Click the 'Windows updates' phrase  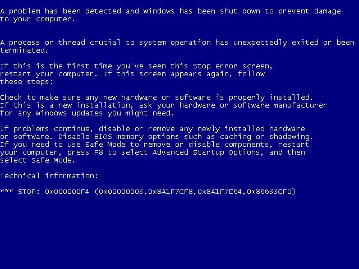tap(69, 113)
